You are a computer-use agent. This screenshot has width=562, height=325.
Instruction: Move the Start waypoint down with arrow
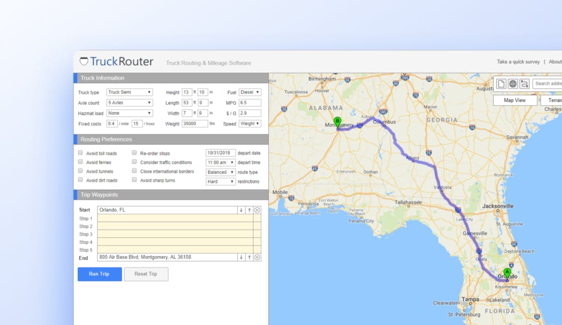241,210
